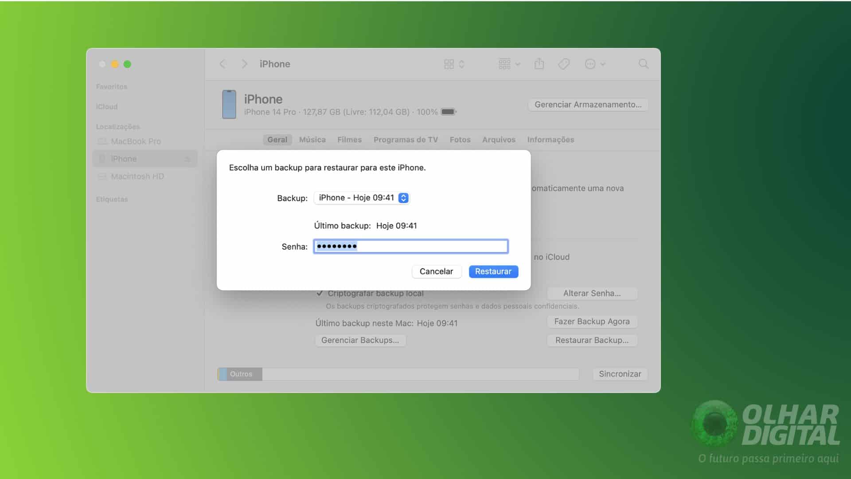The image size is (851, 479).
Task: Click Gerenciar Armazenamento button
Action: [588, 105]
